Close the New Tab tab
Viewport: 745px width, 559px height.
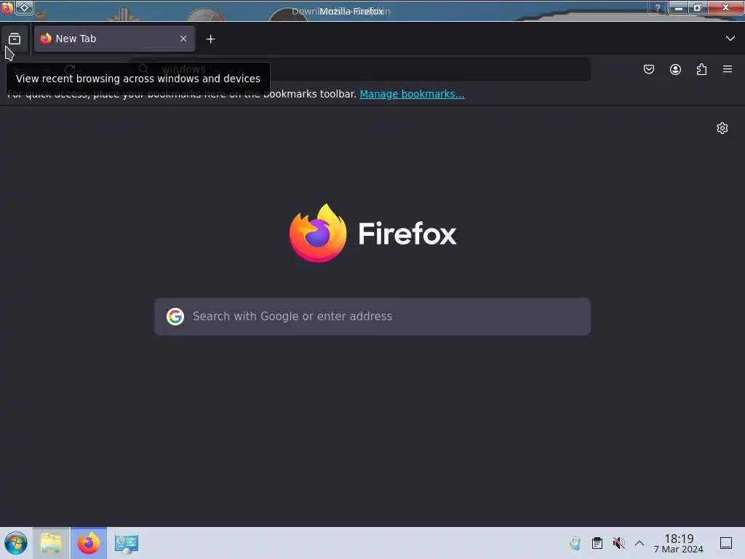(183, 39)
